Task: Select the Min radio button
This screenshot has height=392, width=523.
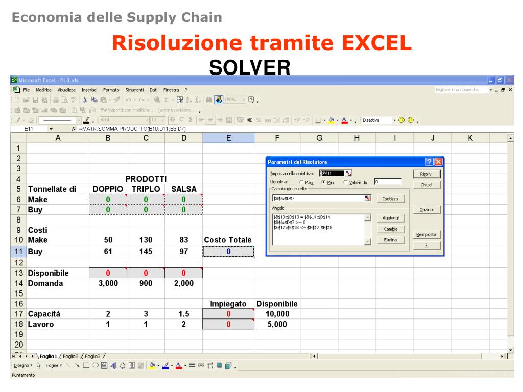Action: (323, 182)
